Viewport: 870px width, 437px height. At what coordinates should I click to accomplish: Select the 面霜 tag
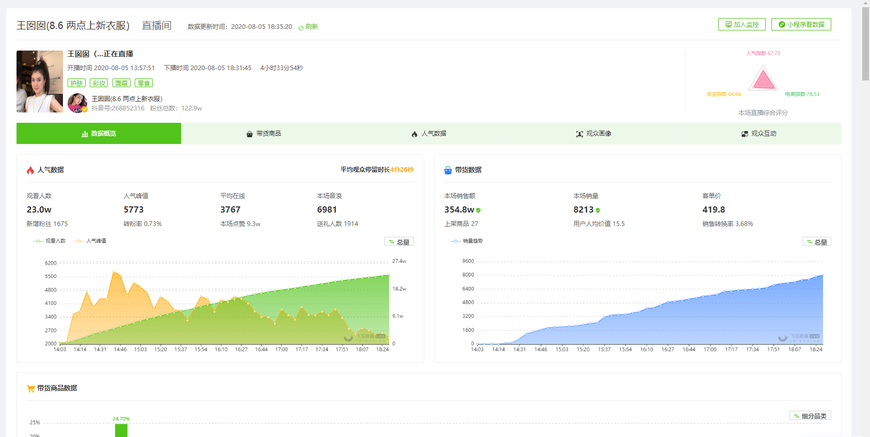tap(121, 83)
